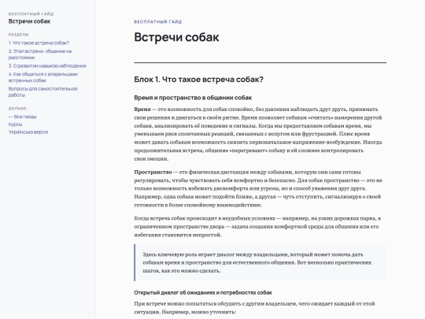
Task: Click paragraph starting 'При встрече можно попытаться'
Action: (254, 308)
